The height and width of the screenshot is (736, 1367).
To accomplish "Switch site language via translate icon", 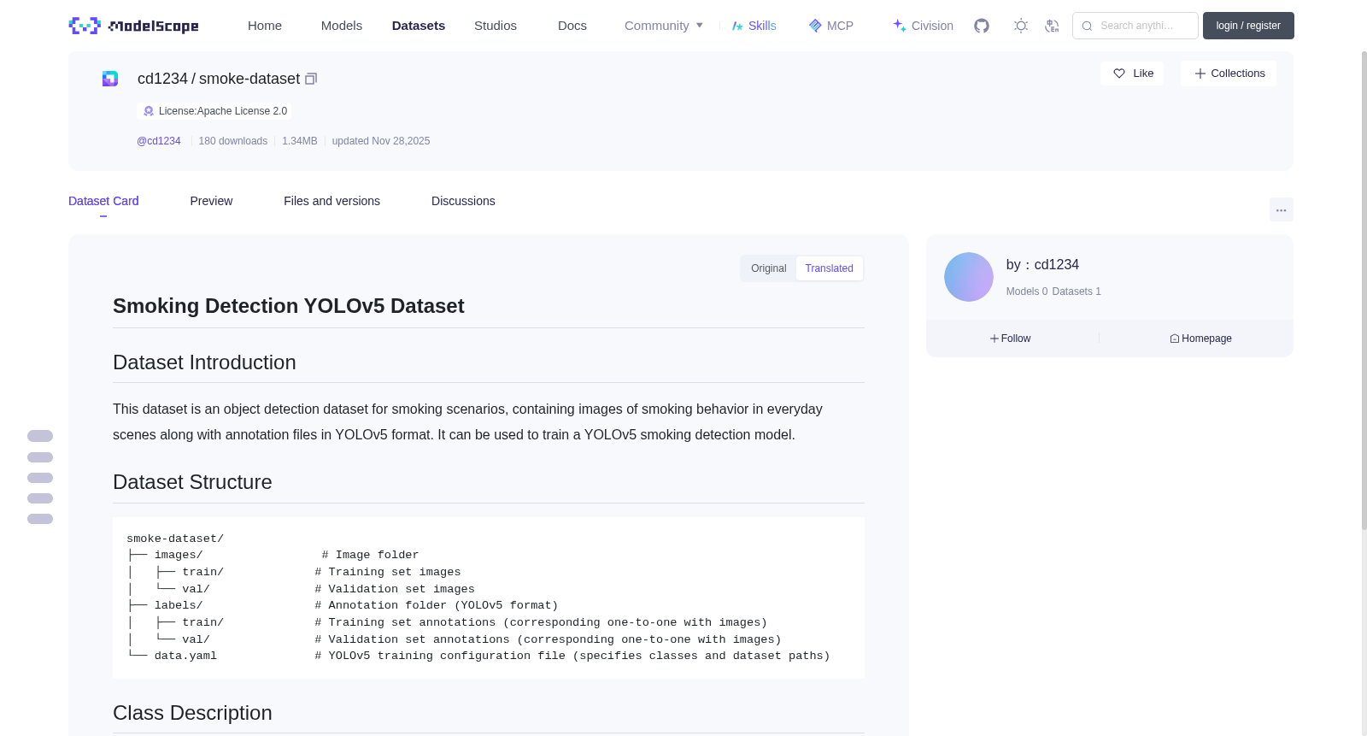I will click(1052, 26).
